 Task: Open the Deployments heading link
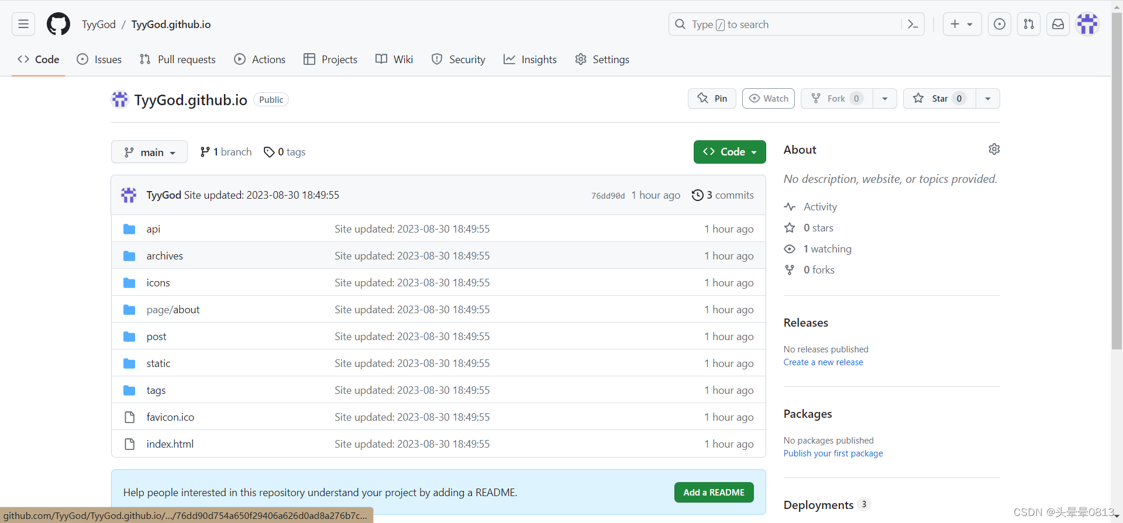tap(818, 505)
